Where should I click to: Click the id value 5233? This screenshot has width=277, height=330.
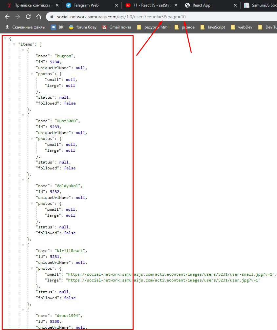point(54,127)
